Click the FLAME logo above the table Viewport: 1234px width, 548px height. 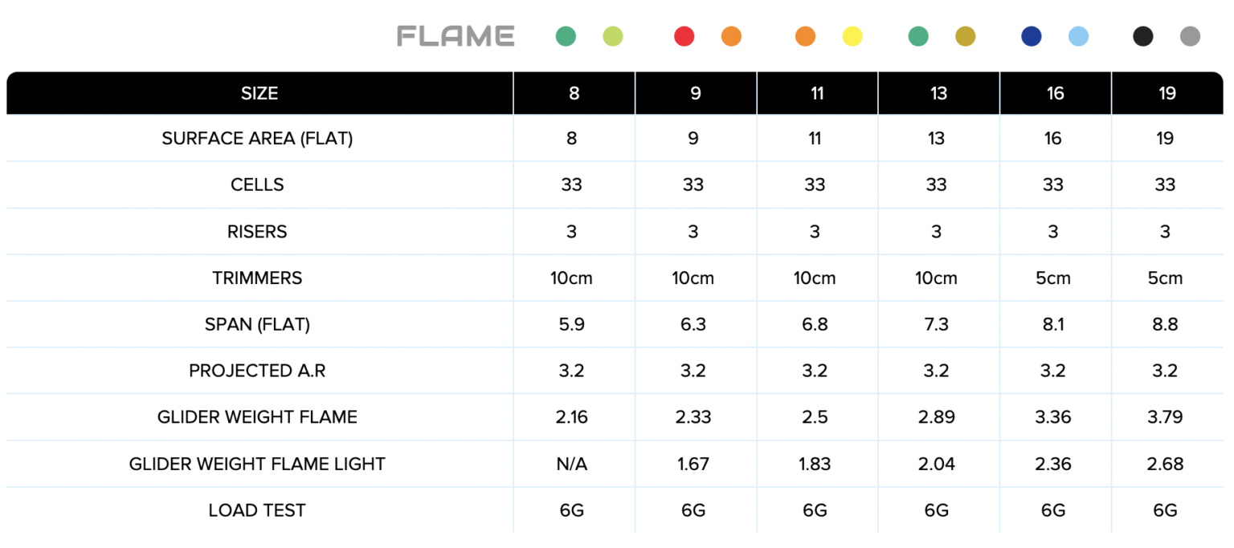(456, 36)
